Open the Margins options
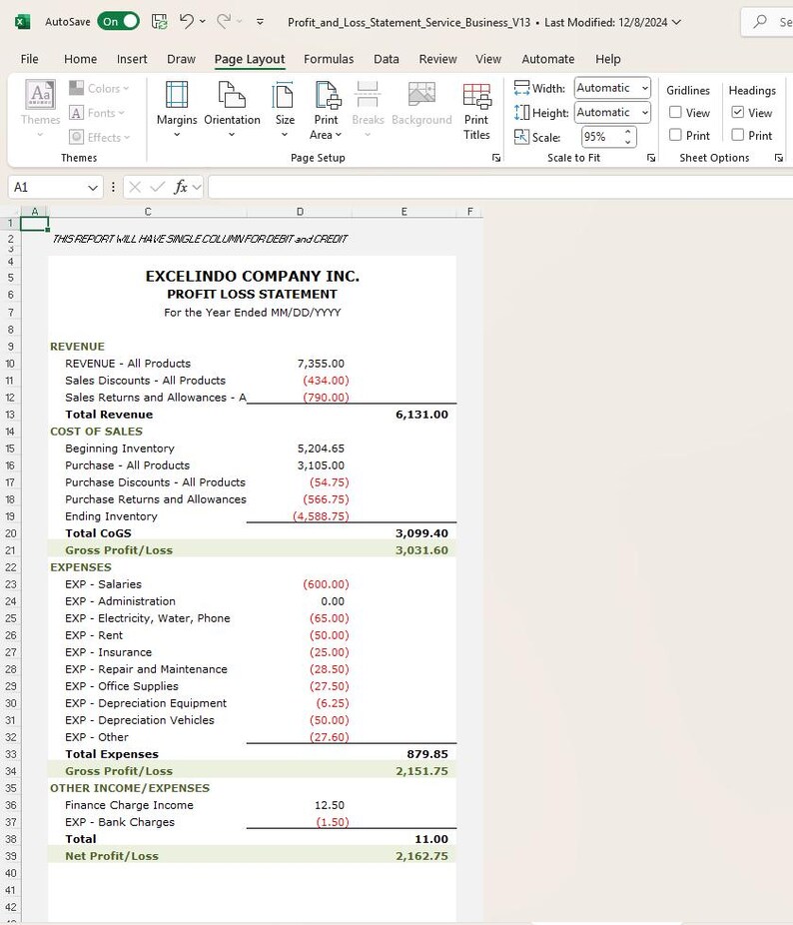 click(x=177, y=109)
